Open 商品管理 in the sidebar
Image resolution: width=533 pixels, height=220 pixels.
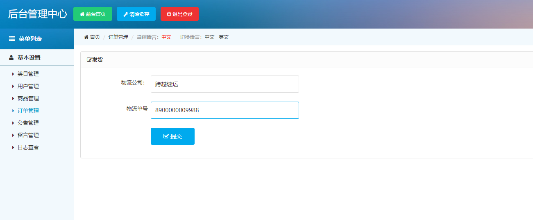coord(28,98)
